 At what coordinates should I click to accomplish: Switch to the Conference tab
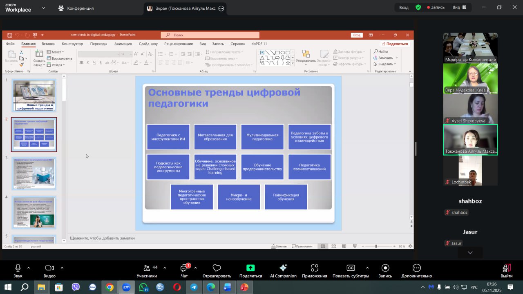76,8
